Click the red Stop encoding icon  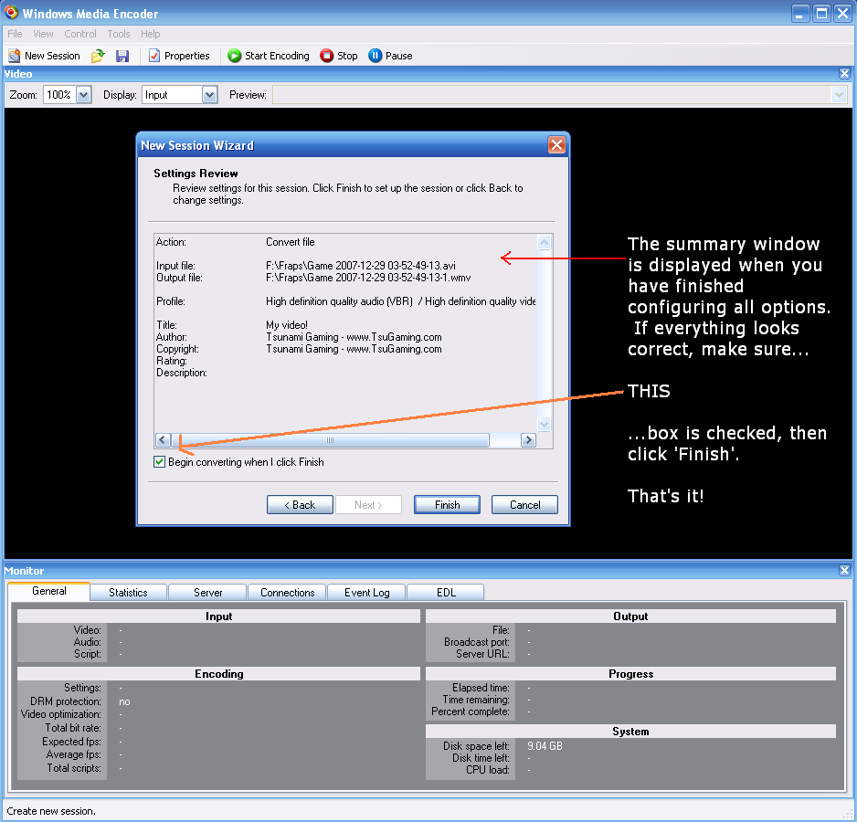click(327, 56)
